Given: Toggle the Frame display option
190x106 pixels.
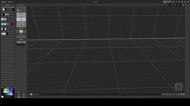Looking at the screenshot, I should pyautogui.click(x=24, y=97).
